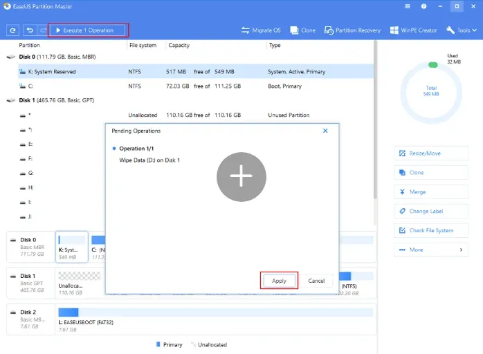Cancel the pending Wipe Data operation
The width and height of the screenshot is (483, 354).
316,281
